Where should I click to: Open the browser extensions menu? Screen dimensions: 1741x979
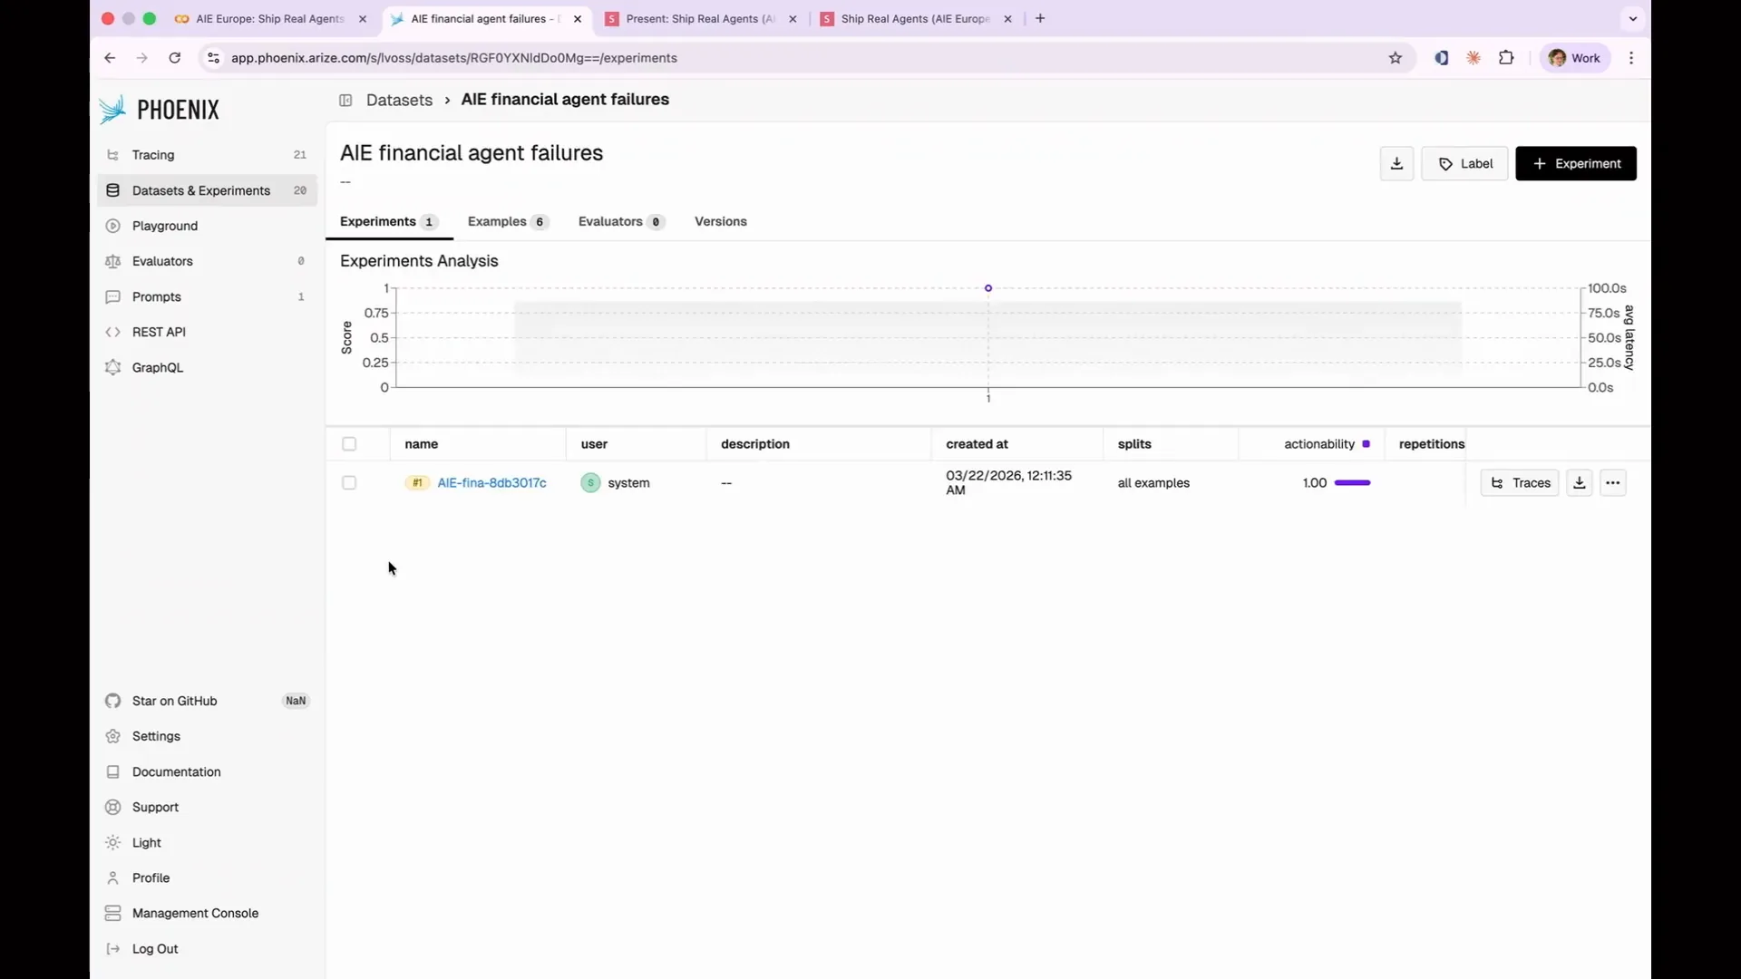click(1506, 58)
